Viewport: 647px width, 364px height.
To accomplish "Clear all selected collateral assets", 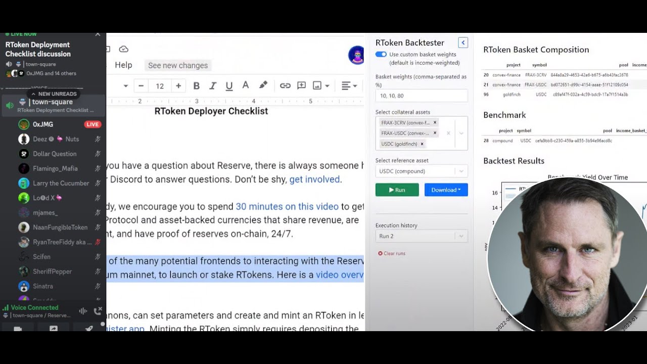I will (448, 133).
